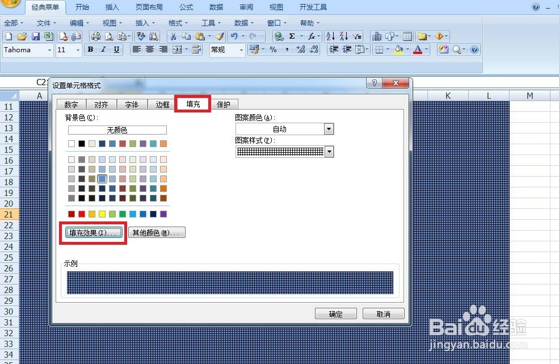Image resolution: width=559 pixels, height=364 pixels.
Task: Open a file with the folder icon
Action: pyautogui.click(x=22, y=36)
